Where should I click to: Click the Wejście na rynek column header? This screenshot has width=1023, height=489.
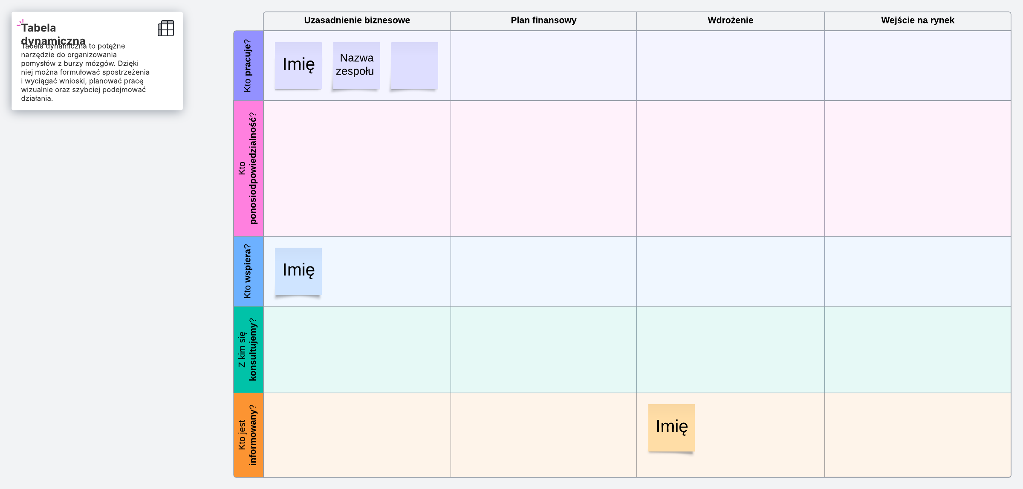coord(917,20)
